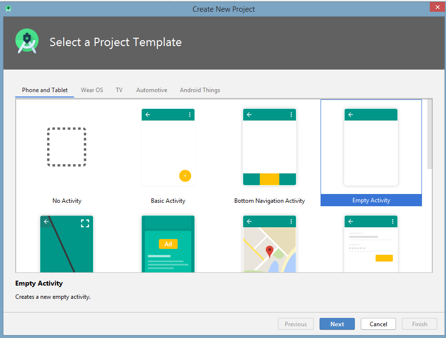This screenshot has height=338, width=446.
Task: Click the Previous button
Action: coord(296,324)
